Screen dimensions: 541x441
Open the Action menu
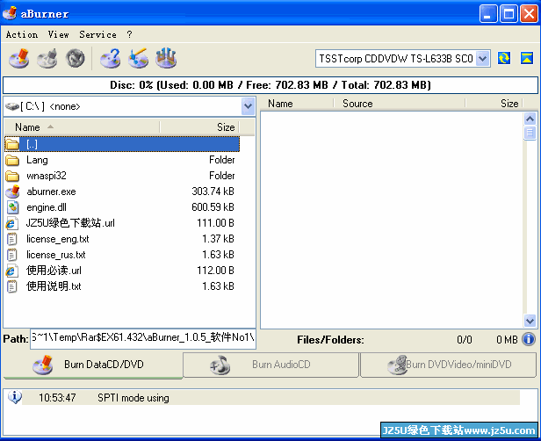[21, 34]
